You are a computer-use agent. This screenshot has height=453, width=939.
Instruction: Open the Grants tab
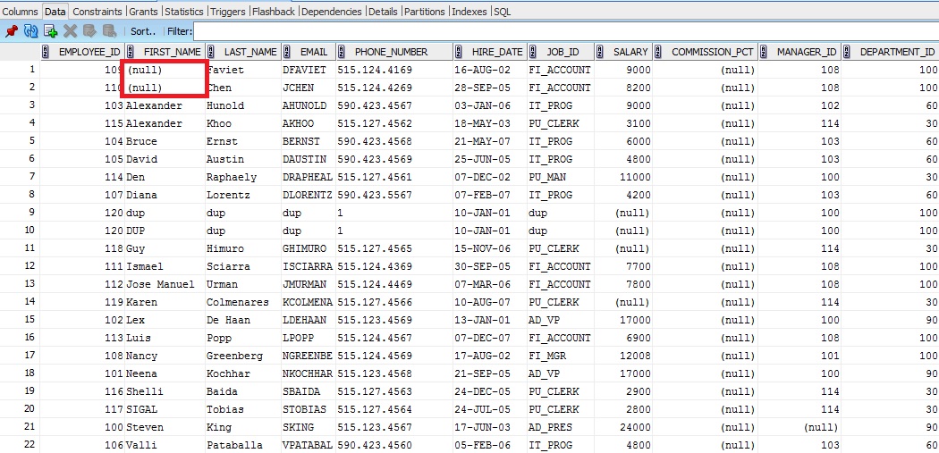144,12
